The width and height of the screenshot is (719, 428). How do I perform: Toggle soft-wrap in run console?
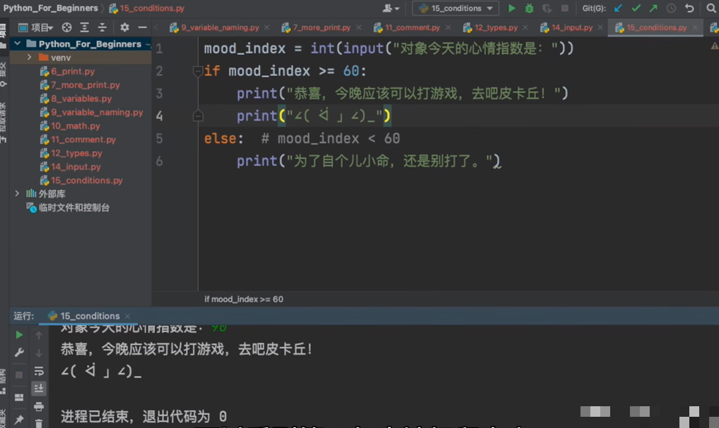point(39,371)
